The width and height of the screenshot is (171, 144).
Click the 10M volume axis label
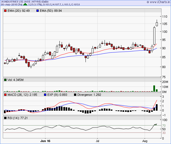click(x=165, y=87)
